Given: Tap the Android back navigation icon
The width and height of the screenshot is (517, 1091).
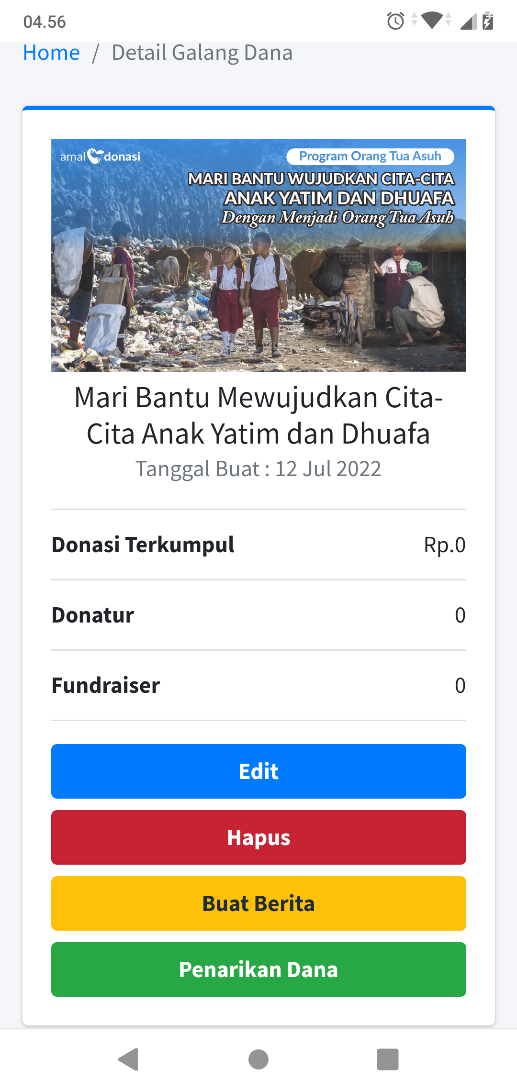Looking at the screenshot, I should point(128,1059).
